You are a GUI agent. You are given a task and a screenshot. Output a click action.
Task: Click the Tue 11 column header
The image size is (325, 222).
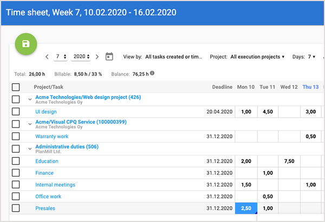click(x=268, y=87)
